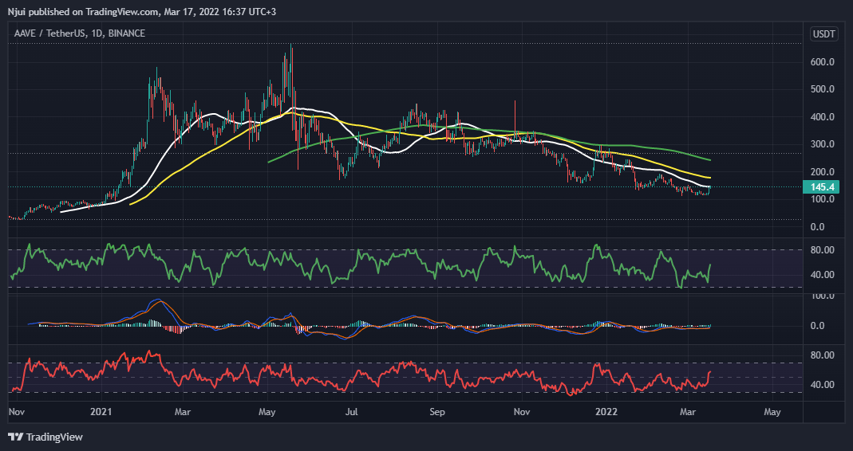The image size is (853, 451).
Task: Click the 2022 label on time axis
Action: click(608, 413)
